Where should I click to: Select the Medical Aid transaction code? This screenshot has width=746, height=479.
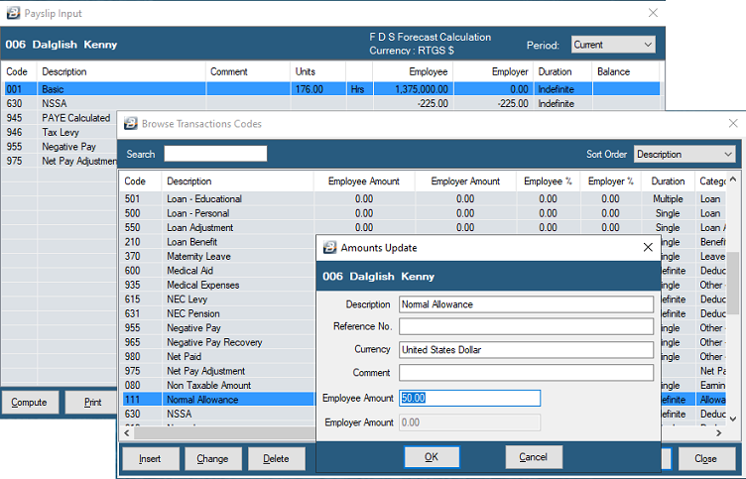click(219, 270)
